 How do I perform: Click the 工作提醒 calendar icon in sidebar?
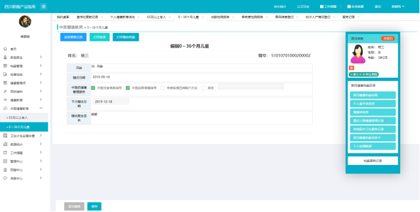click(x=5, y=153)
